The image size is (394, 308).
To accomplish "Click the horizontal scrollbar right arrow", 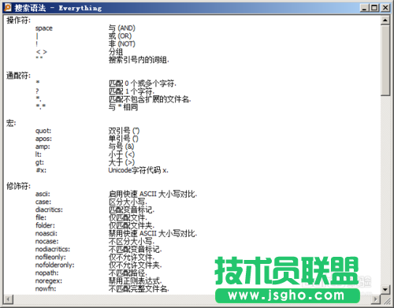I will click(x=376, y=299).
